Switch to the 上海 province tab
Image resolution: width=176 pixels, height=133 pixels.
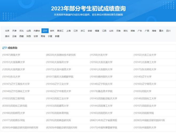coord(69,31)
